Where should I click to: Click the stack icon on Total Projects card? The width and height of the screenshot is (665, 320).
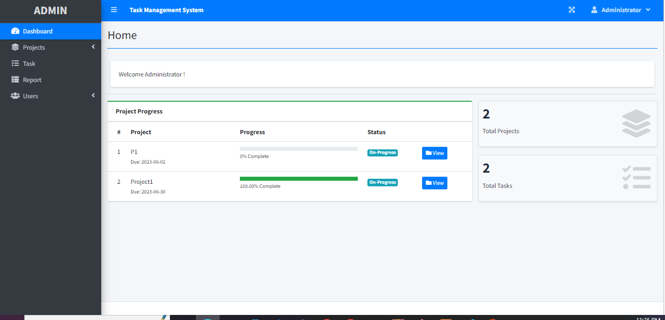click(x=636, y=123)
